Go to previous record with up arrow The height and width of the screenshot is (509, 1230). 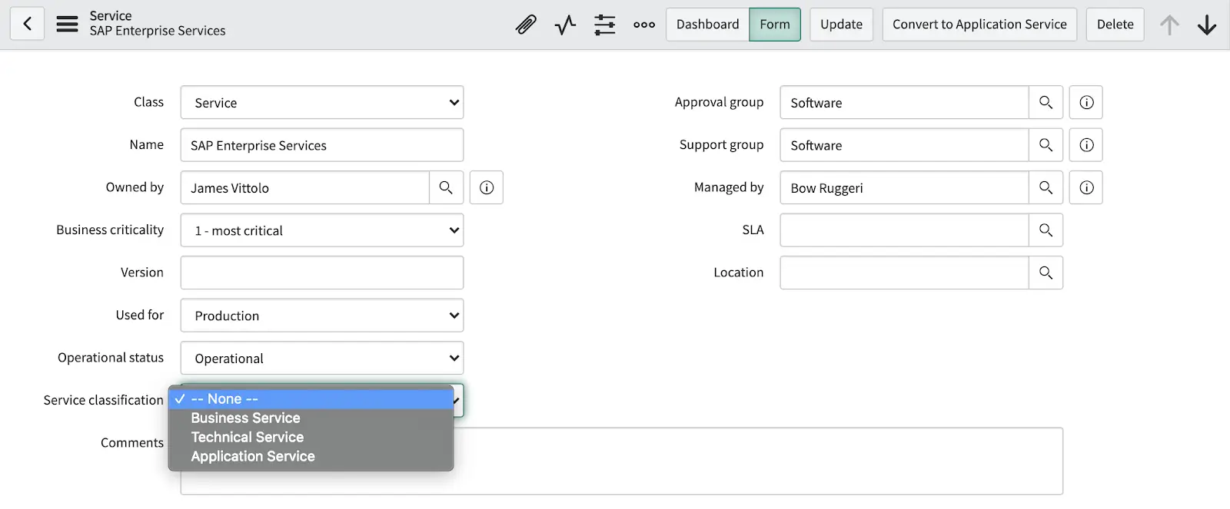[1169, 25]
